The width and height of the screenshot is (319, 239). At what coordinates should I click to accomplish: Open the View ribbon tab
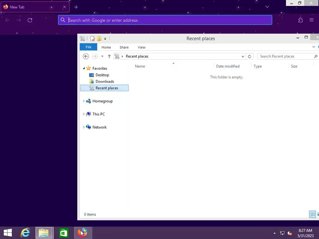click(141, 47)
